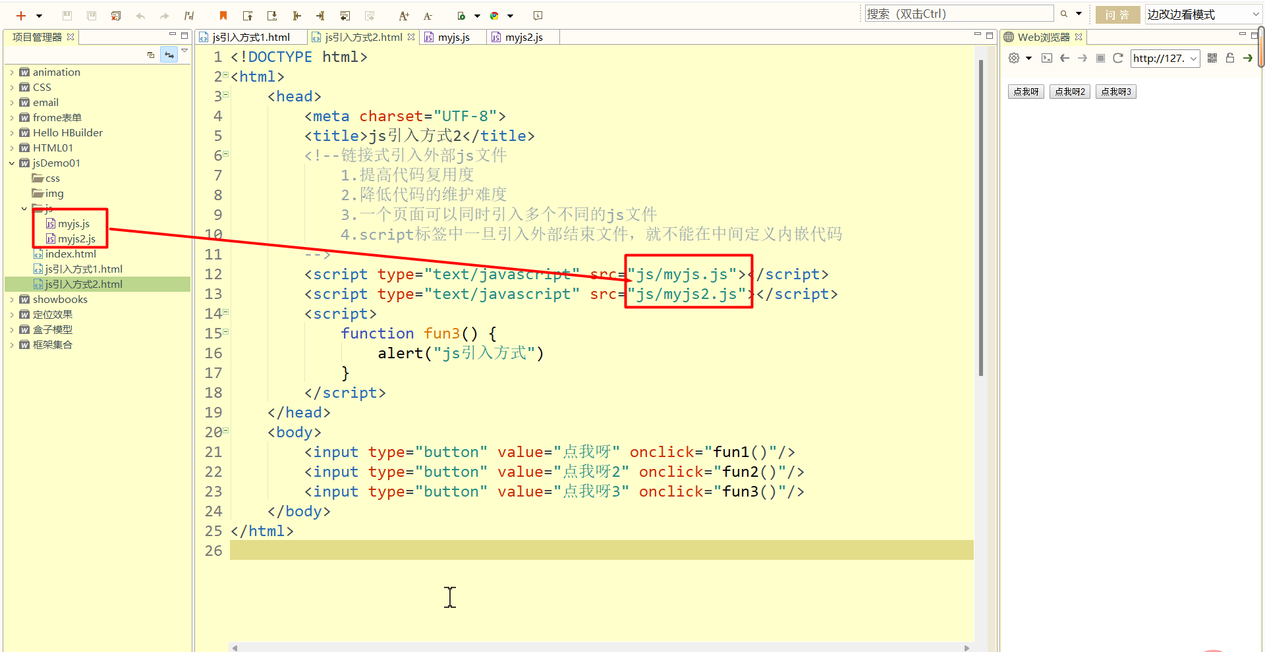Toggle folding of the comment at line 6
The height and width of the screenshot is (652, 1265).
(225, 154)
